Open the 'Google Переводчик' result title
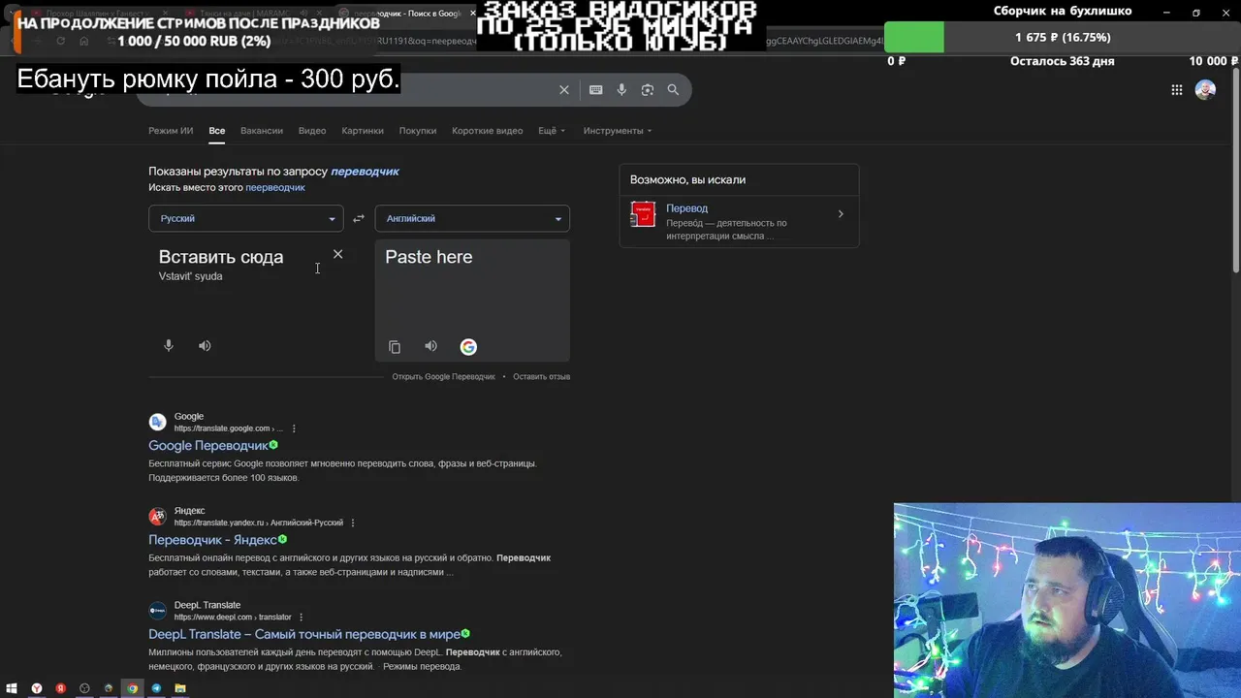The image size is (1241, 698). pyautogui.click(x=208, y=445)
